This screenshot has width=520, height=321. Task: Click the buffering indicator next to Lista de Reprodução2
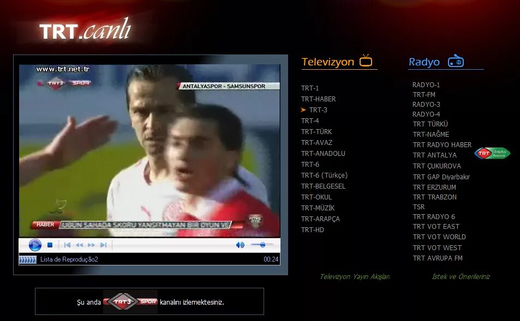click(27, 259)
